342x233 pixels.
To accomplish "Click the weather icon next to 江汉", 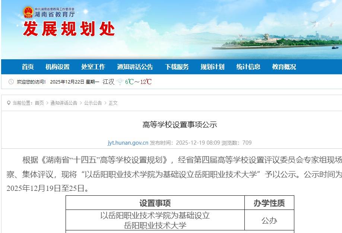I will [x=120, y=82].
